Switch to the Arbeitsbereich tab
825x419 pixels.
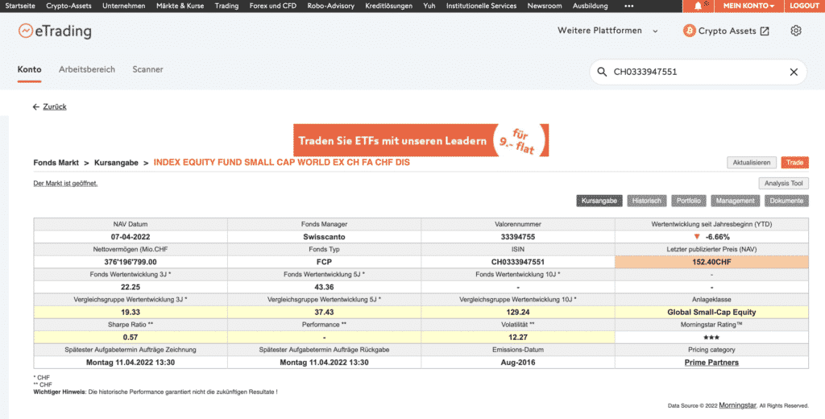[87, 70]
